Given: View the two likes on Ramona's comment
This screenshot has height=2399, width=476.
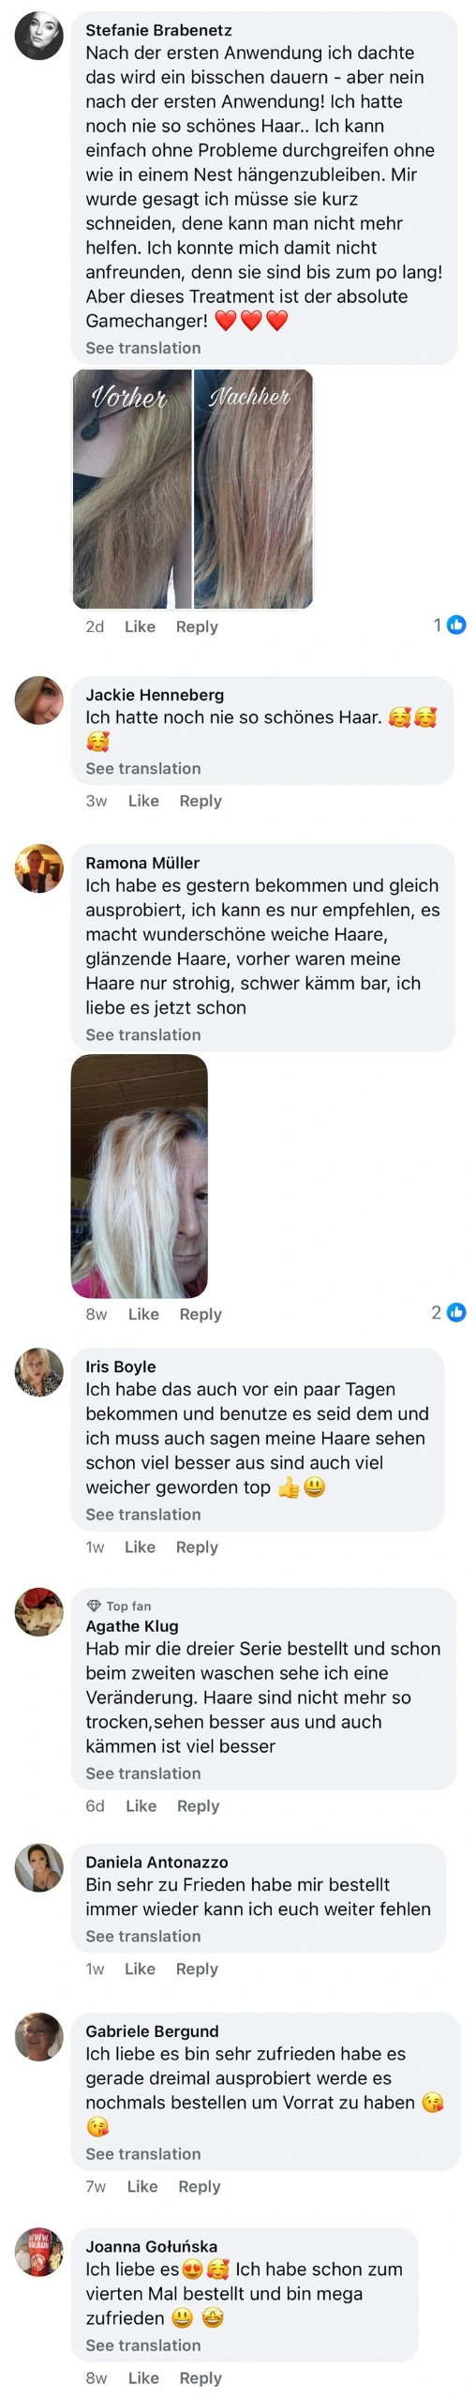Looking at the screenshot, I should [x=449, y=1312].
